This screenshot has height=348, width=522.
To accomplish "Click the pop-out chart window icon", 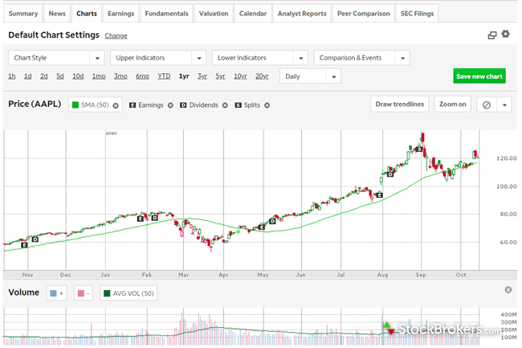I will [492, 35].
